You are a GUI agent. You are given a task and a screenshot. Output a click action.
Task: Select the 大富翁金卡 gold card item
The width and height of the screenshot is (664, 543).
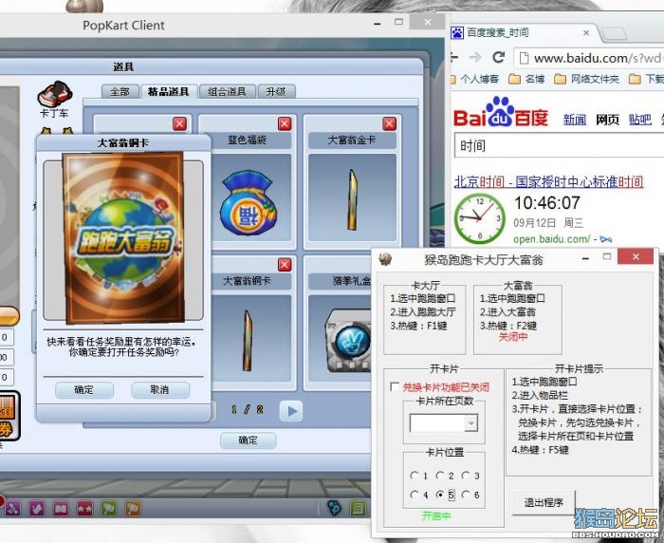tap(352, 199)
